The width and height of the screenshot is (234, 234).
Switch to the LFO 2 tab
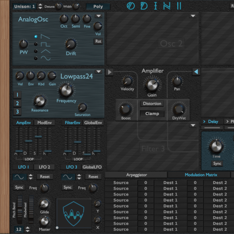44,167
